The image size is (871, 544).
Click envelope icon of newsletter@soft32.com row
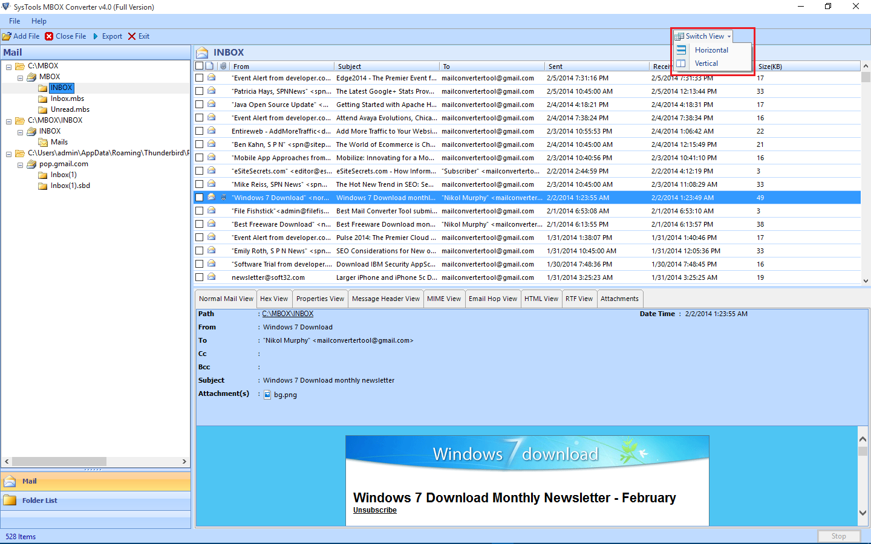pyautogui.click(x=212, y=277)
